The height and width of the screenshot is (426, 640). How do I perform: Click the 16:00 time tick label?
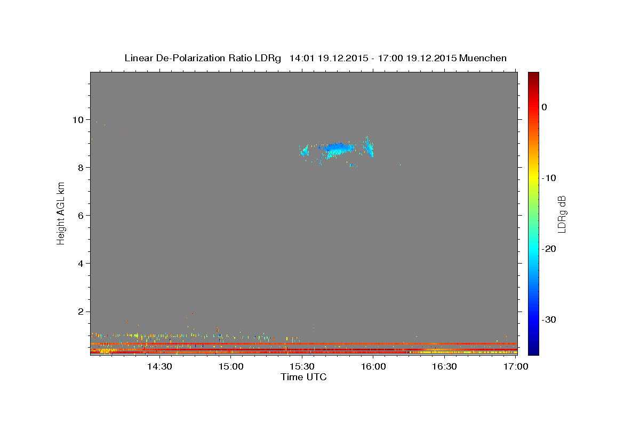[373, 367]
